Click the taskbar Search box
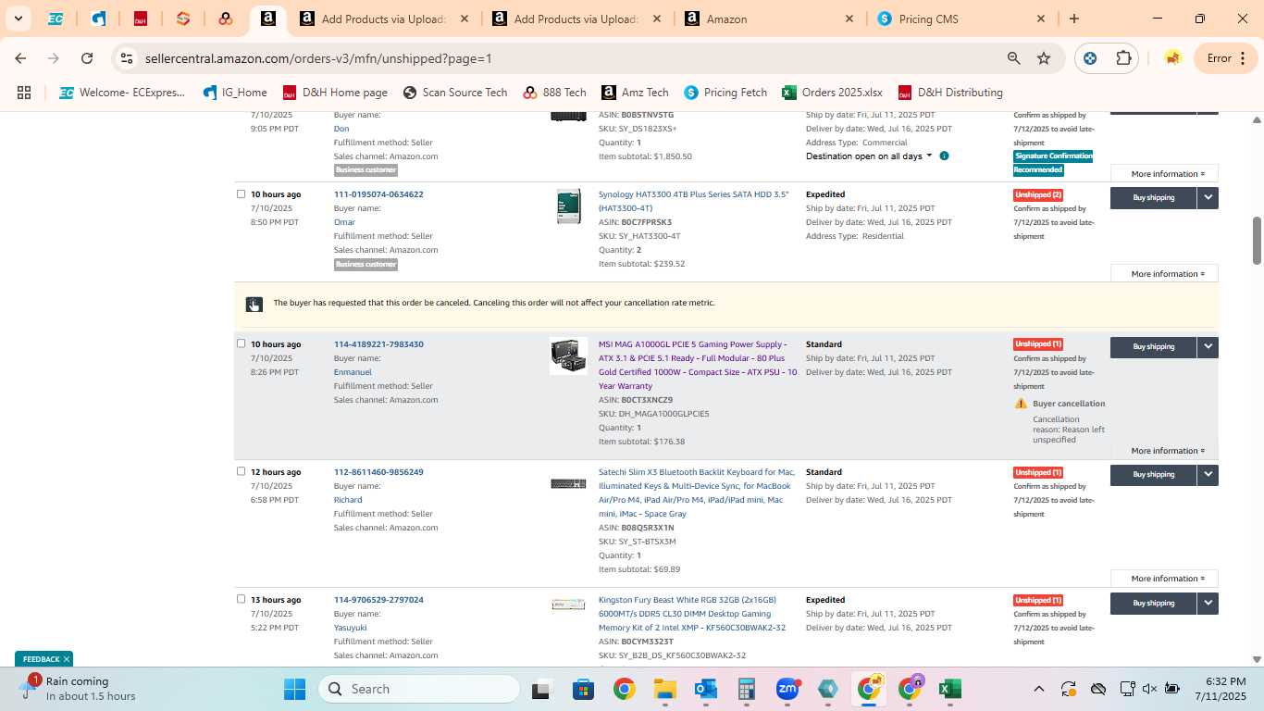 (x=419, y=689)
